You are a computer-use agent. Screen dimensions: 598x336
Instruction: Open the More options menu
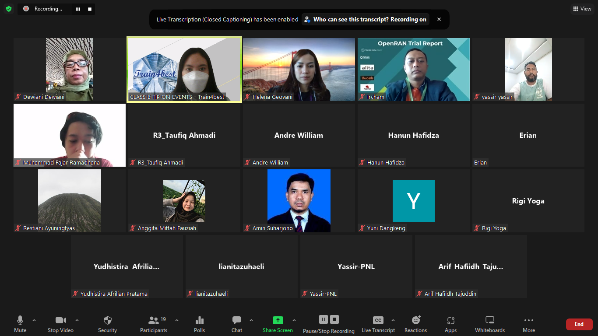tap(528, 324)
